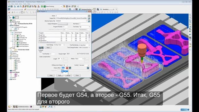Select the explorer tree tab icon
The width and height of the screenshot is (199, 112).
pyautogui.click(x=10, y=17)
